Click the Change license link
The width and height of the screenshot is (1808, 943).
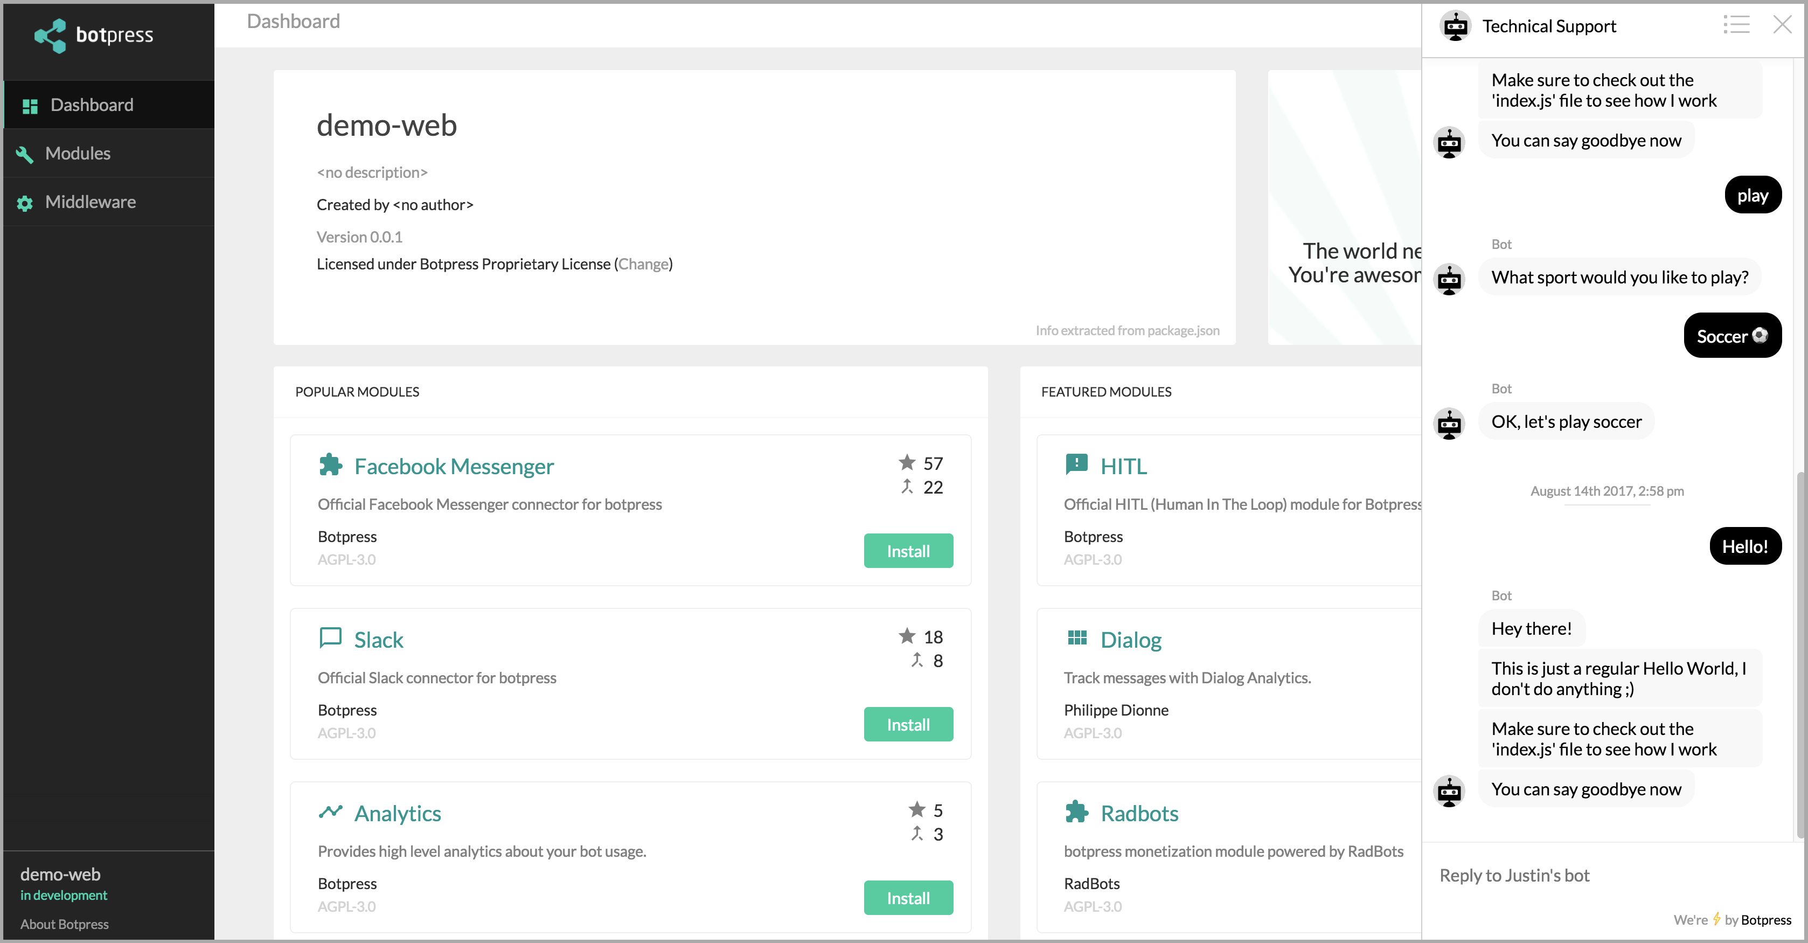(x=643, y=264)
